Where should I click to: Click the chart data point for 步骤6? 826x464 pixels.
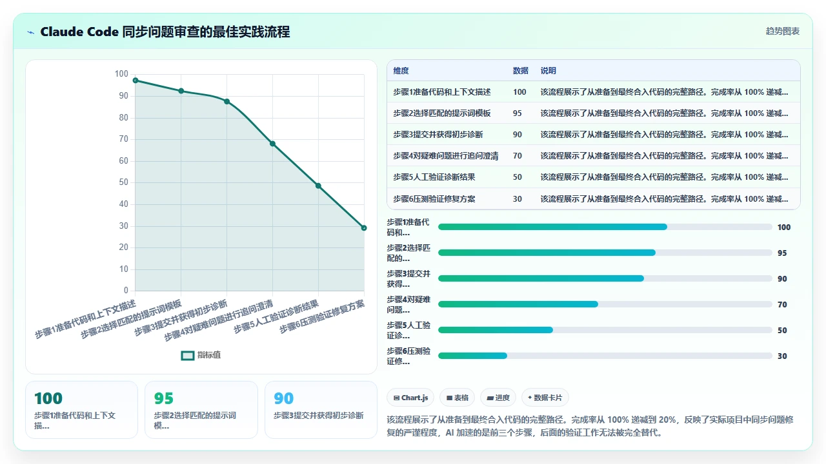click(364, 228)
